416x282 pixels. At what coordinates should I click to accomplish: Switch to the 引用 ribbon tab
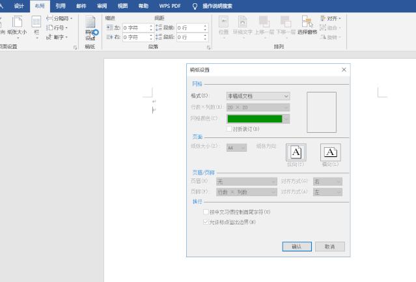coord(61,6)
